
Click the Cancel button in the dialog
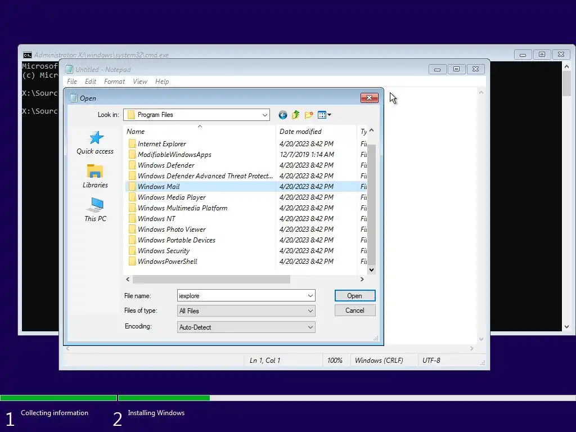355,310
